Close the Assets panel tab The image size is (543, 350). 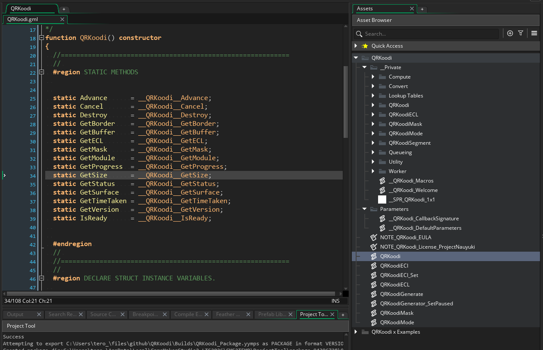(412, 9)
